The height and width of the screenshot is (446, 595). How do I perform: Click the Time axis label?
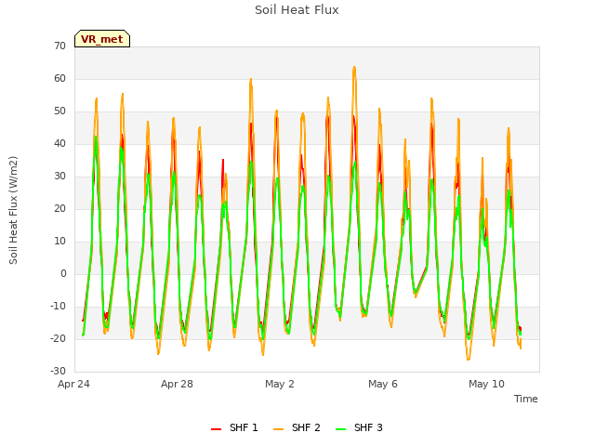click(x=526, y=399)
